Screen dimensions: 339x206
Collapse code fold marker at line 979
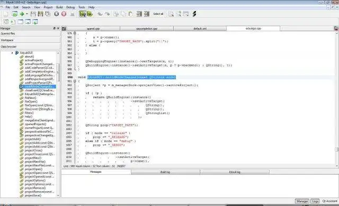point(75,33)
